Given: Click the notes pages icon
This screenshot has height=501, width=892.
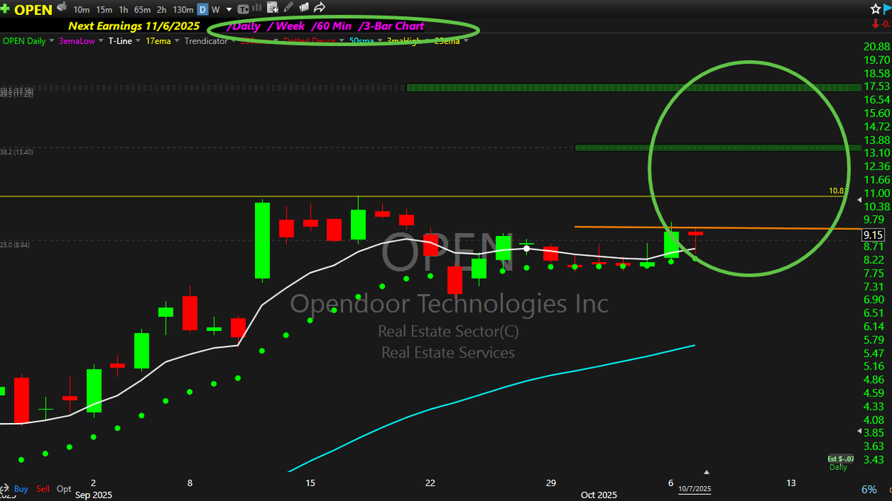Looking at the screenshot, I should pos(303,8).
